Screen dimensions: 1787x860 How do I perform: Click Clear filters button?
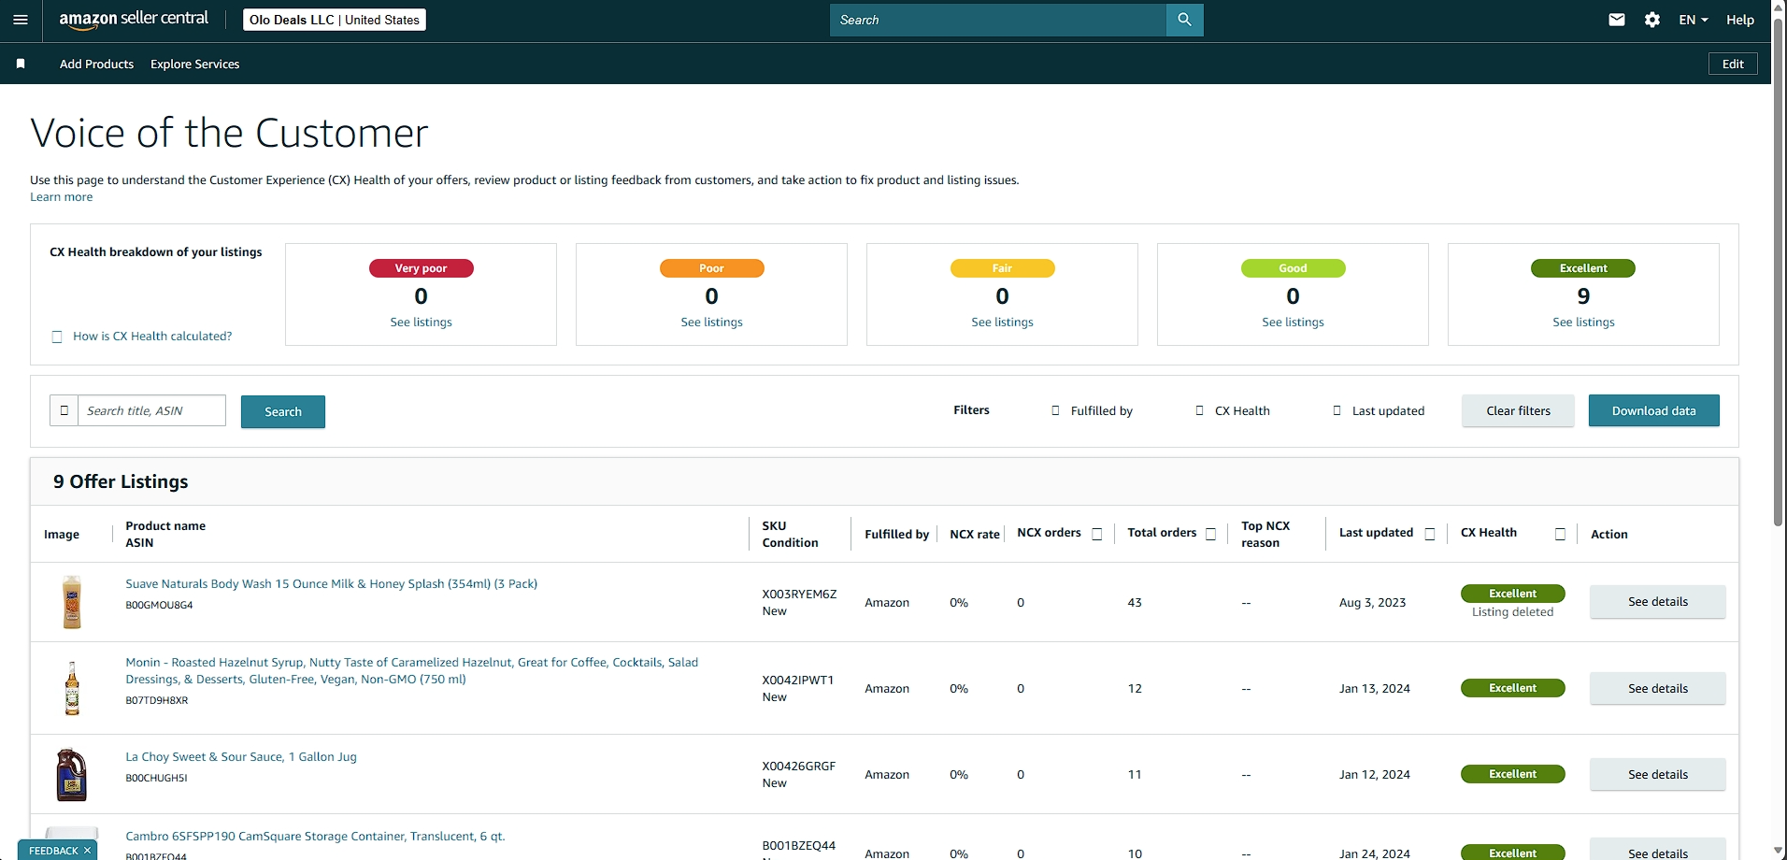click(1518, 410)
